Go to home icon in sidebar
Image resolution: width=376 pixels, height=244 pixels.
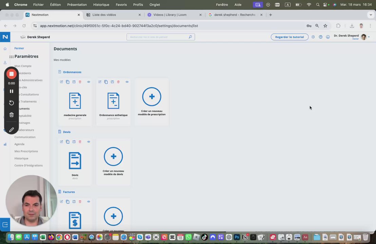[5, 49]
